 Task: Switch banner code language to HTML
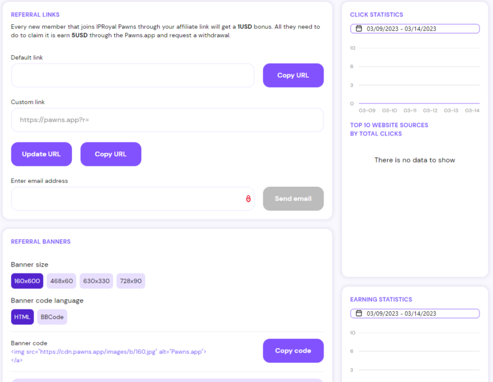[x=22, y=317]
